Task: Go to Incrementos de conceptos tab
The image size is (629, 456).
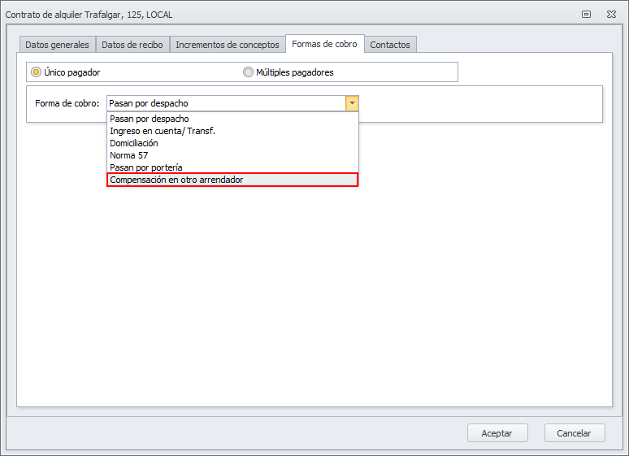Action: [228, 45]
